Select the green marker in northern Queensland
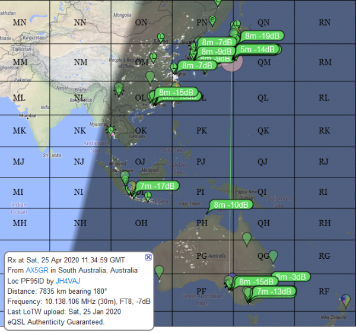Image resolution: width=356 pixels, height=333 pixels. [x=246, y=238]
